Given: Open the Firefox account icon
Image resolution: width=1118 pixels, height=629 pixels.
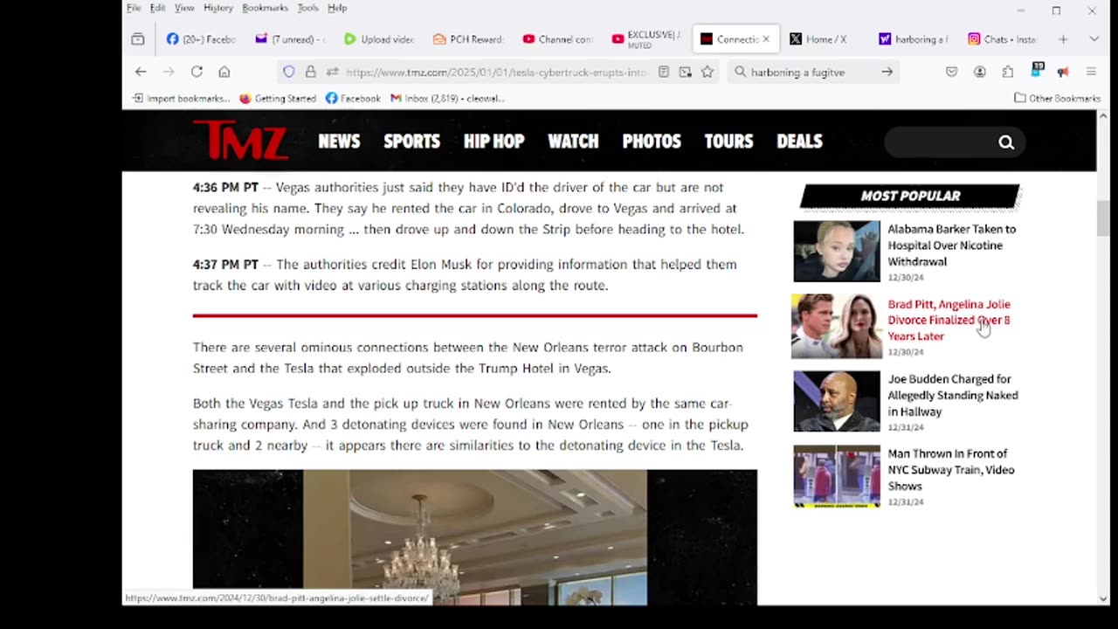Looking at the screenshot, I should (x=980, y=72).
